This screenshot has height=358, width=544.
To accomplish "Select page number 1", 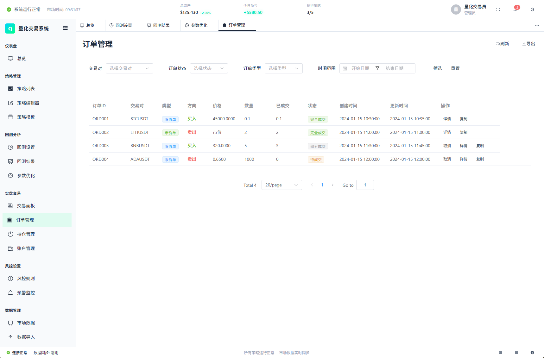I will click(x=322, y=185).
